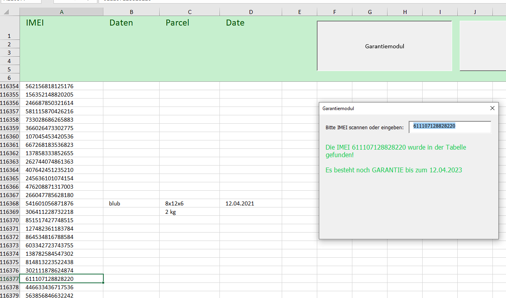The height and width of the screenshot is (298, 506).
Task: Select the cell containing "2 kg"
Action: (190, 212)
